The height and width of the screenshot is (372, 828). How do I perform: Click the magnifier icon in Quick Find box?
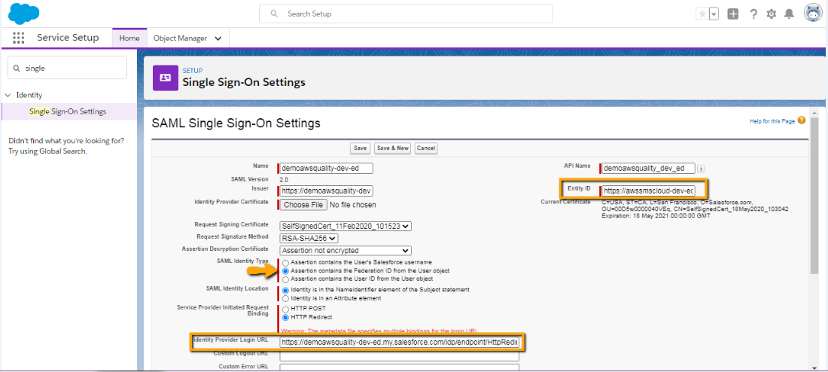tap(17, 69)
